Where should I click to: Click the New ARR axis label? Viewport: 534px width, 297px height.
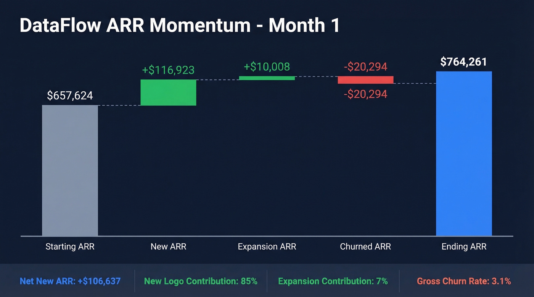168,246
